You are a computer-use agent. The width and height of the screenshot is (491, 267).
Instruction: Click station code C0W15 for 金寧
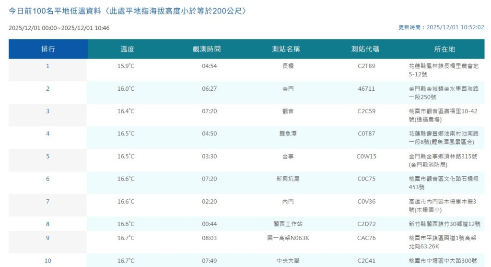click(x=366, y=157)
